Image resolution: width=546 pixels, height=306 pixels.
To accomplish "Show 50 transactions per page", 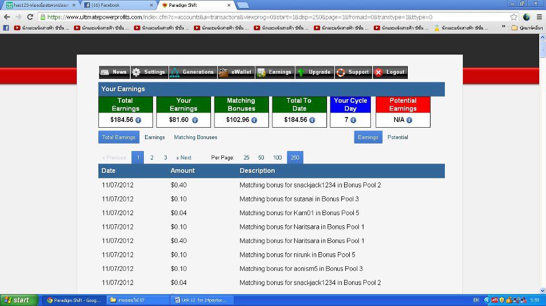I will [x=261, y=157].
